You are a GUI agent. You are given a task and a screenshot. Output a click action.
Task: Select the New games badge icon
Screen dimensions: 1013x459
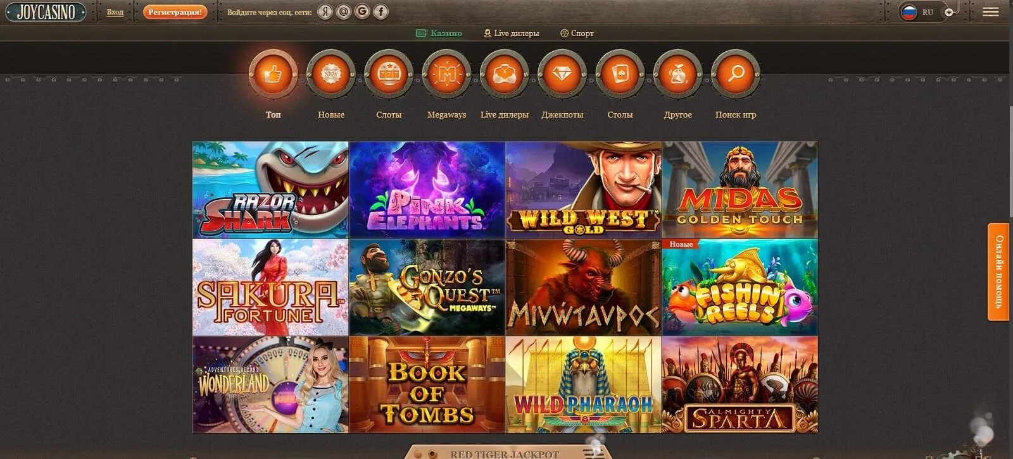click(330, 75)
